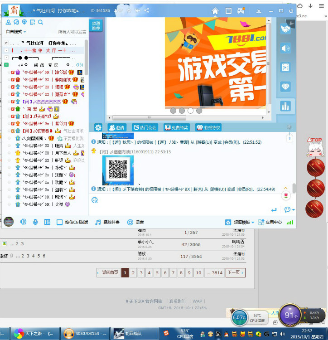Toggle the hold-Ctrl-to-speak checkbox
The image size is (328, 340).
60,222
